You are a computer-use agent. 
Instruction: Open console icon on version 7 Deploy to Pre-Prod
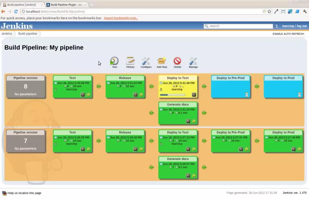pyautogui.click(x=241, y=149)
